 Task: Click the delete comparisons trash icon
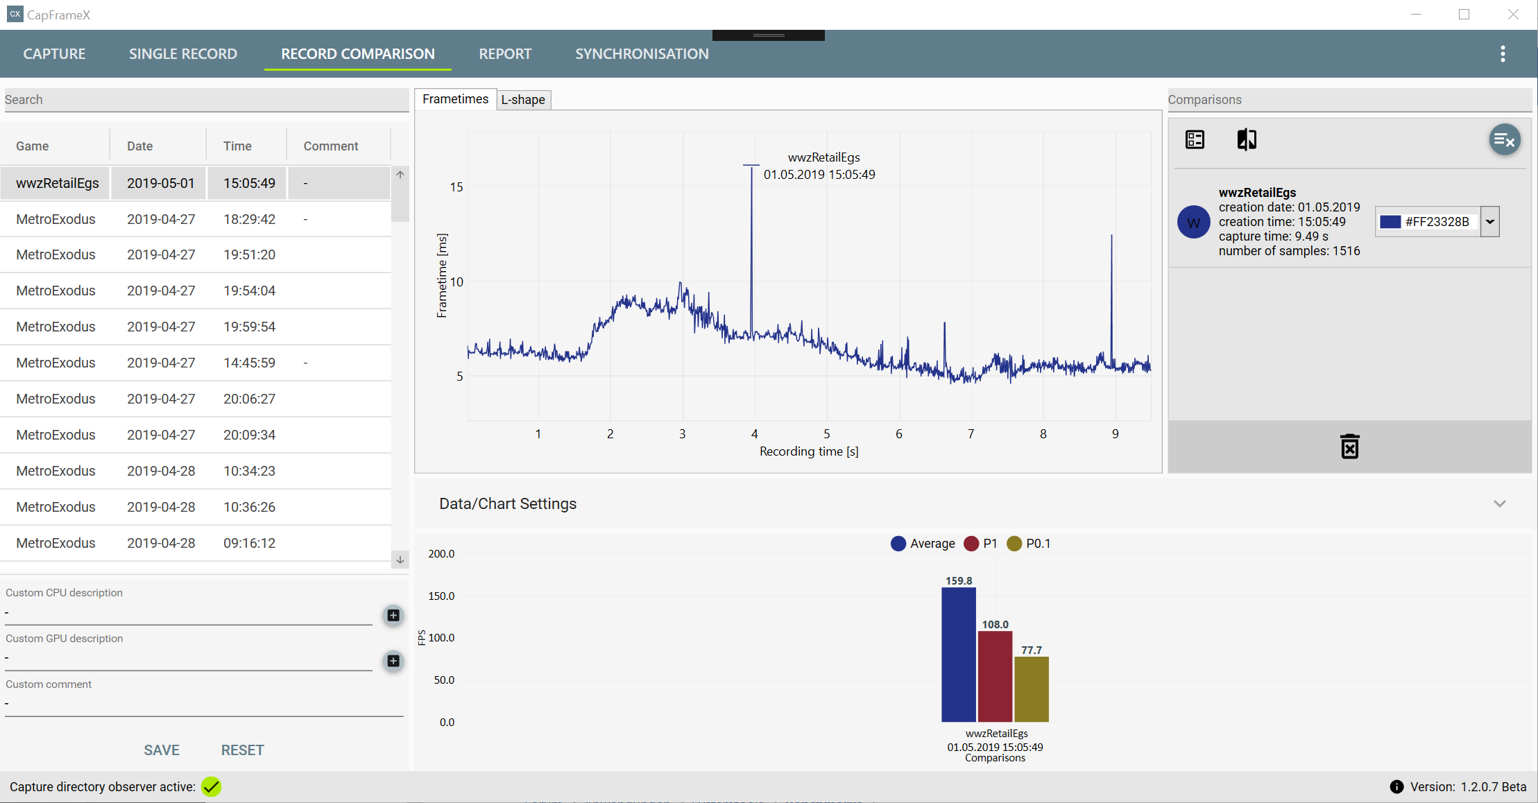point(1349,447)
